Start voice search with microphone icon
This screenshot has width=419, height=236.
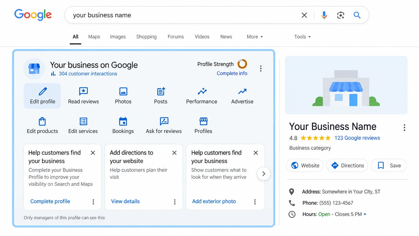[324, 15]
